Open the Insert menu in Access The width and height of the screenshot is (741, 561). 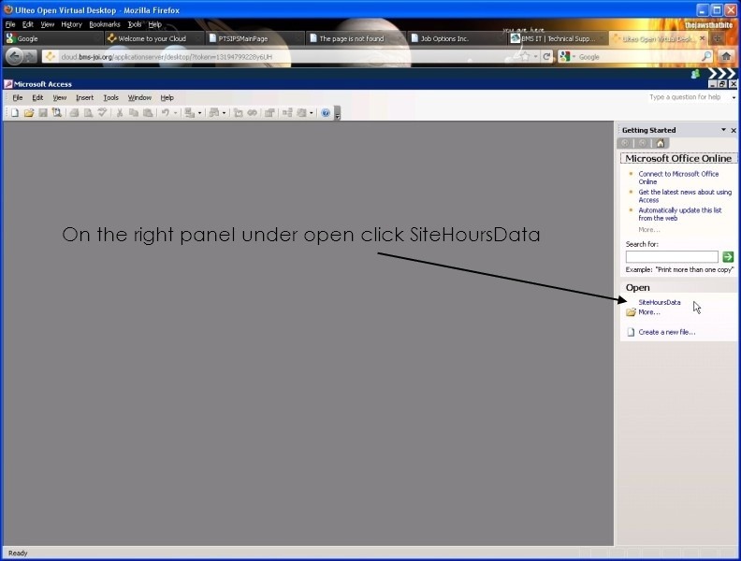(x=84, y=97)
